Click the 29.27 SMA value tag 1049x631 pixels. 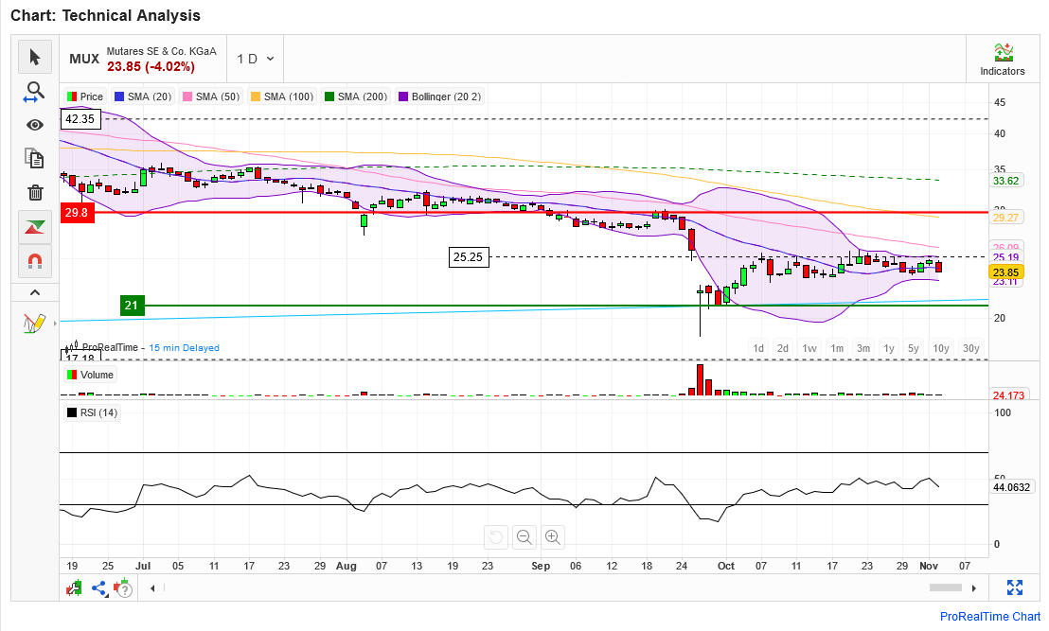tap(1005, 218)
